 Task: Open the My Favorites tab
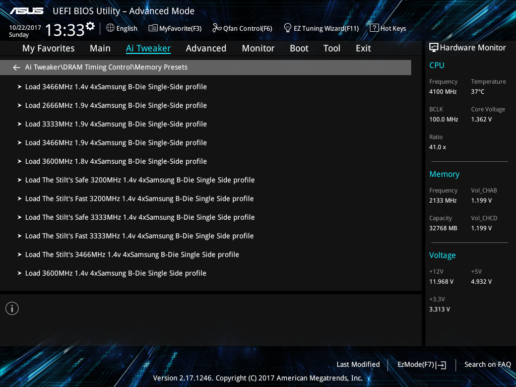48,48
